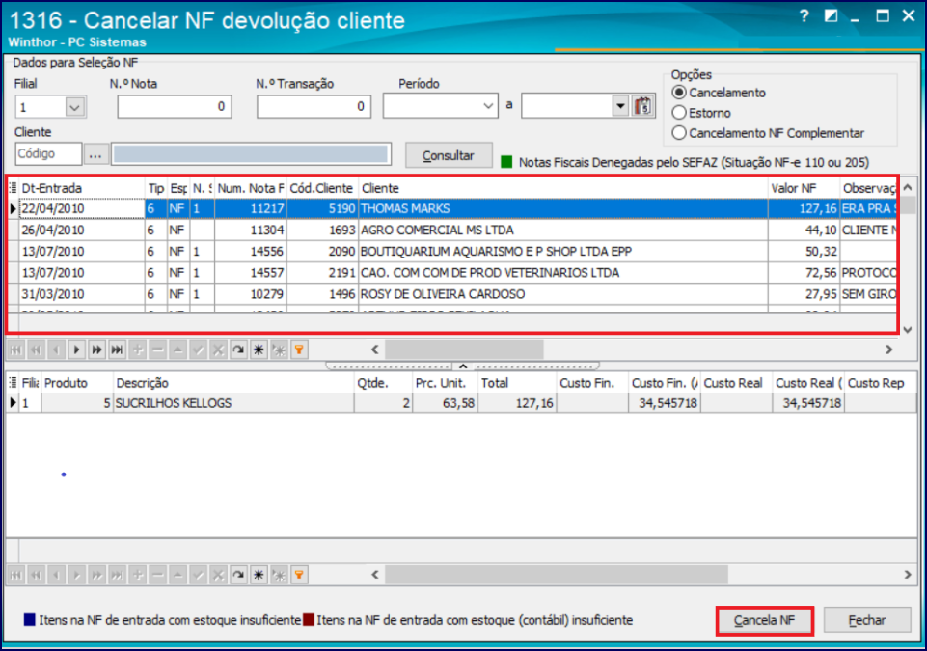Go to saved bookmark in product items navigator

click(279, 575)
